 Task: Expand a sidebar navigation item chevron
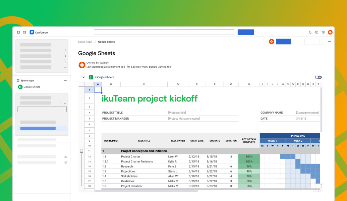(x=66, y=50)
